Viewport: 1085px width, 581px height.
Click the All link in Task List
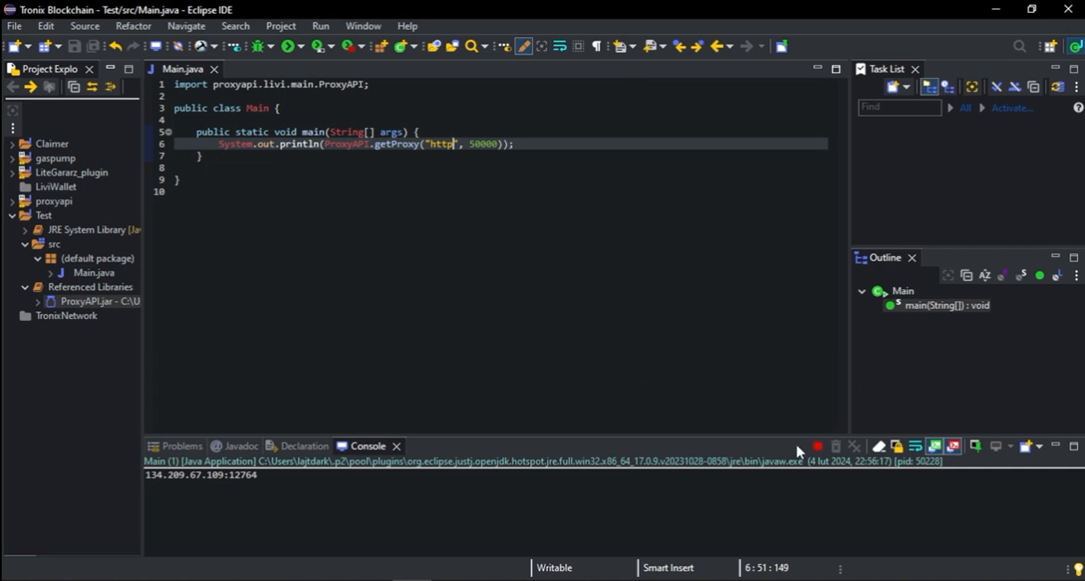pyautogui.click(x=965, y=108)
